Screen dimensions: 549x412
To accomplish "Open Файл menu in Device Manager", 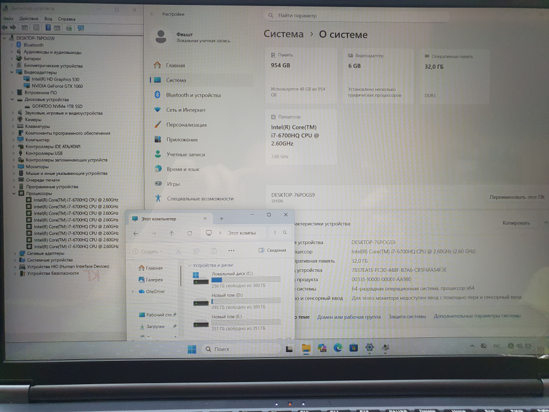I will 8,19.
